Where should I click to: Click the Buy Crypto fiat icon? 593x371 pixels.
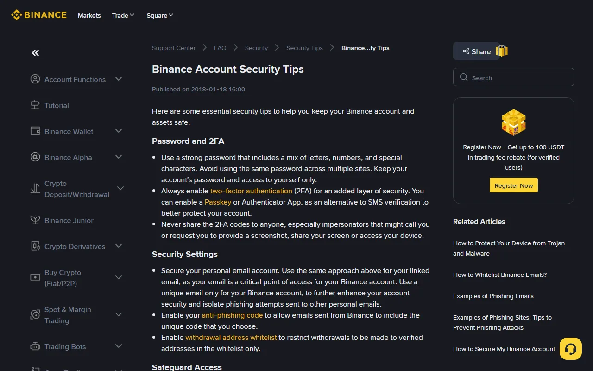coord(35,277)
